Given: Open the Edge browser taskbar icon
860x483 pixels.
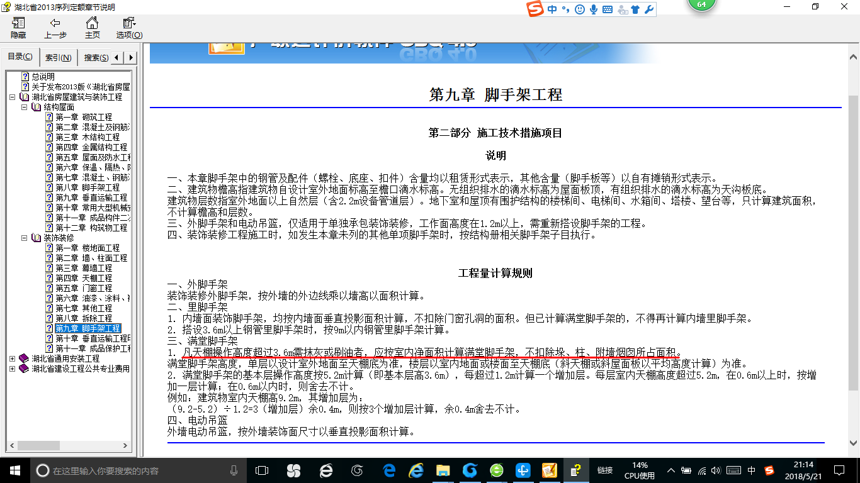Looking at the screenshot, I should pos(390,470).
